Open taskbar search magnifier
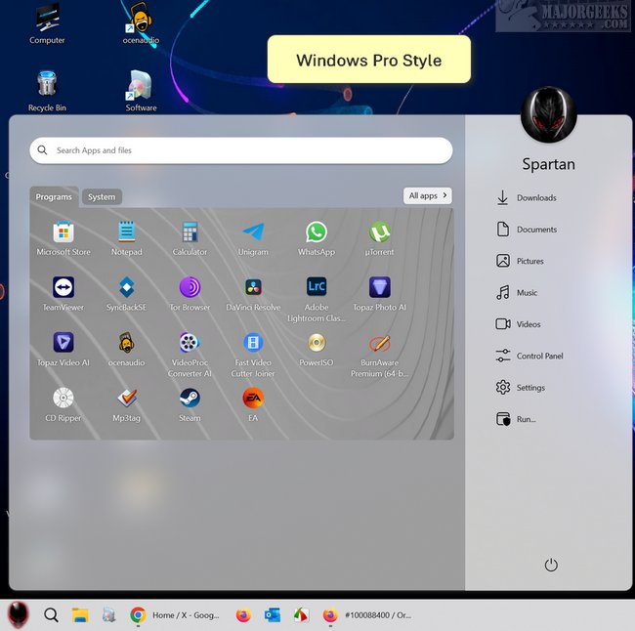This screenshot has height=631, width=635. pos(51,614)
